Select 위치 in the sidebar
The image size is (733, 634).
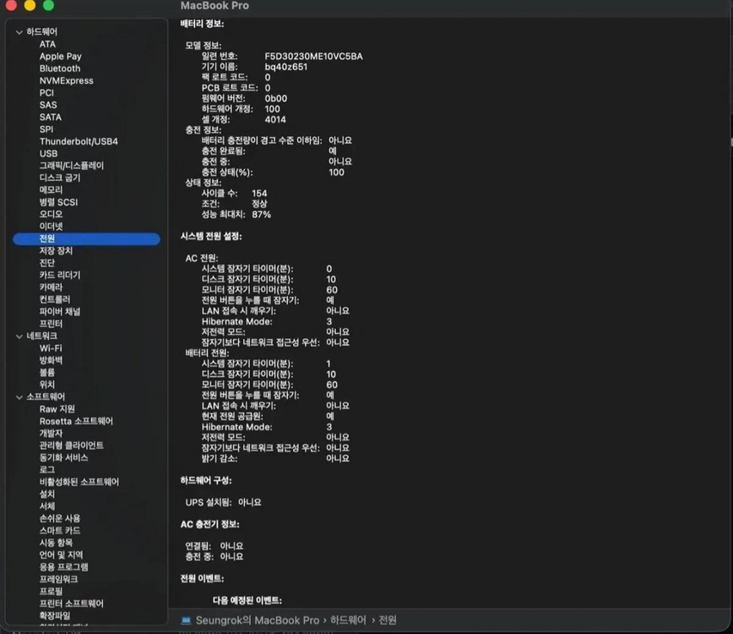46,385
